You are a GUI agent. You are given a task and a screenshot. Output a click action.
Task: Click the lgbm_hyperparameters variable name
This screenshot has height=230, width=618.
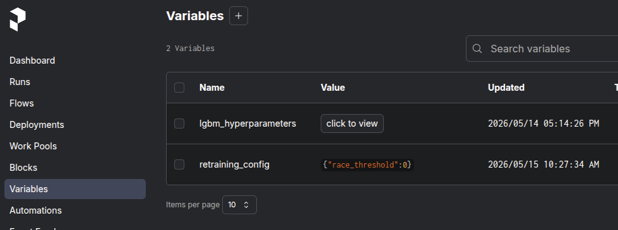(247, 124)
